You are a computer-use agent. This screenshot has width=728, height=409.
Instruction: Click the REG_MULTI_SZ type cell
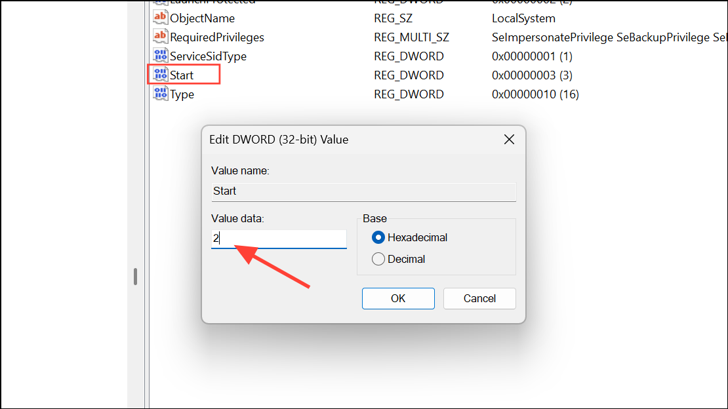pyautogui.click(x=411, y=37)
